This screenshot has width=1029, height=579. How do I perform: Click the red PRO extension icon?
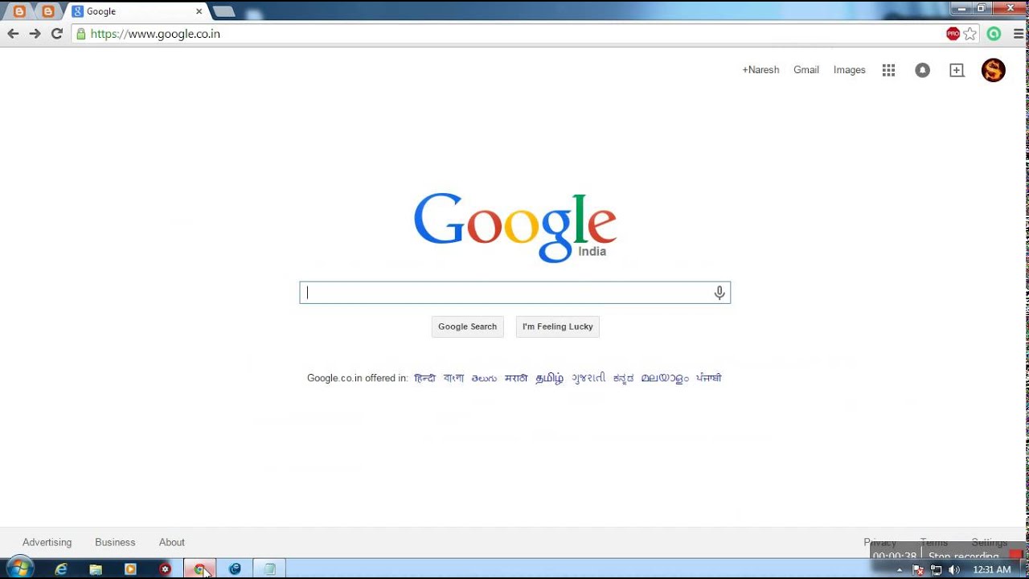[953, 34]
